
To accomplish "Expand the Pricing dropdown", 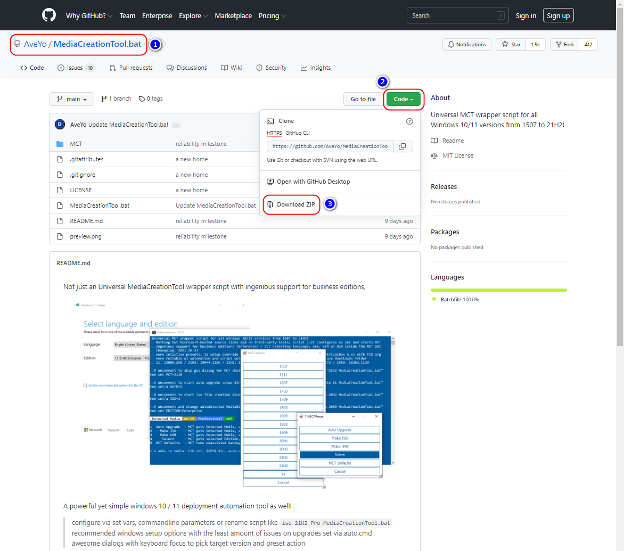I will (x=272, y=15).
